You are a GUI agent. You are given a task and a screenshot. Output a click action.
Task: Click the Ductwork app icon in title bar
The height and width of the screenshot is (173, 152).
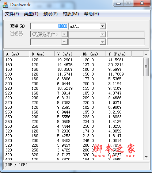(x=5, y=5)
